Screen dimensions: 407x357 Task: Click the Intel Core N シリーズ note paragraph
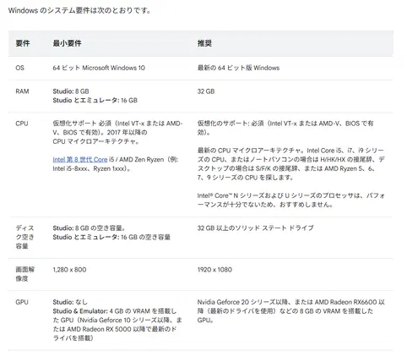tap(290, 200)
